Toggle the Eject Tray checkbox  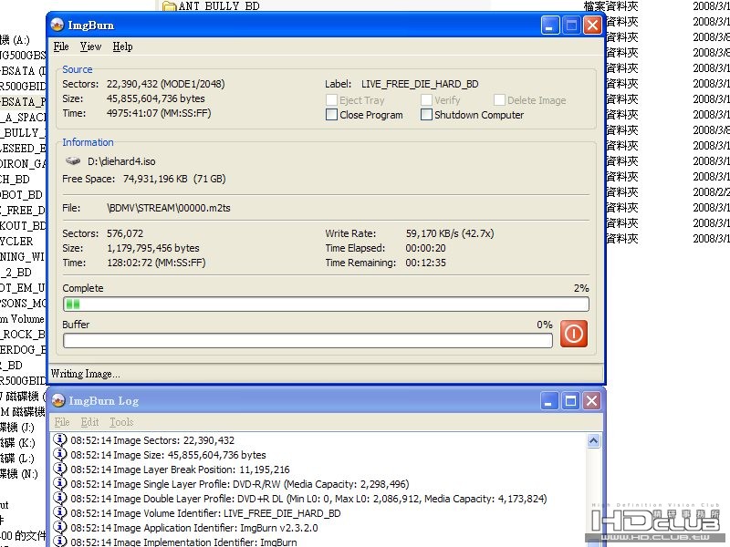click(331, 100)
